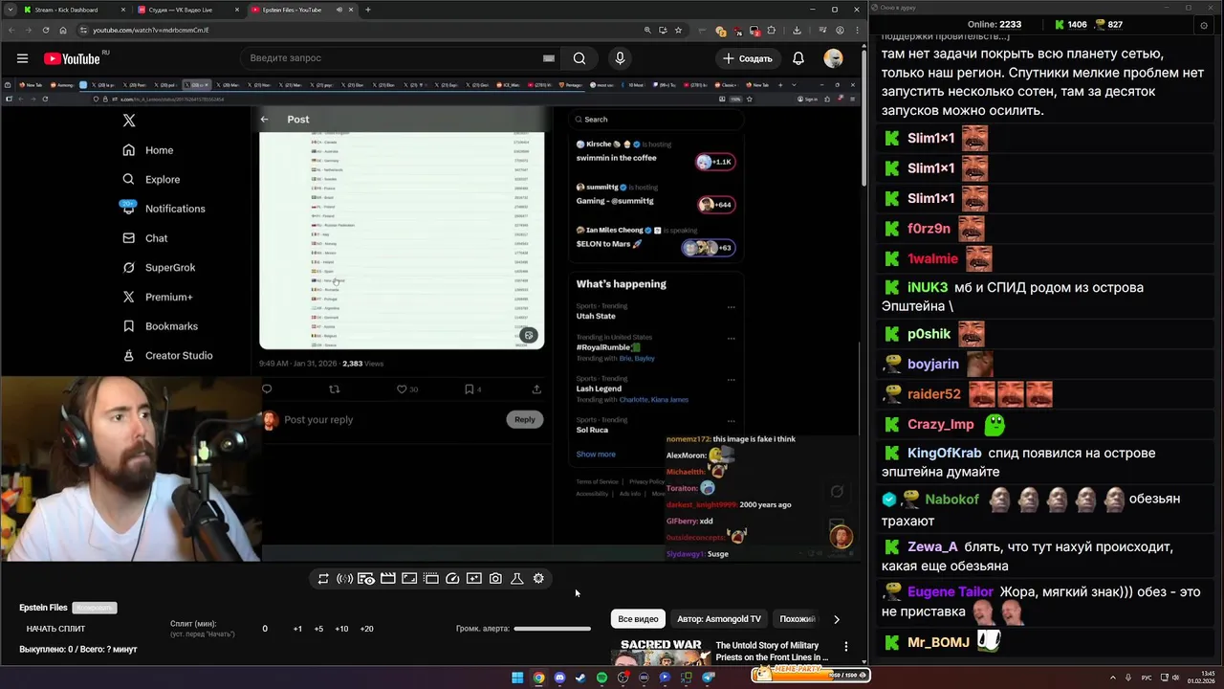Click the browser back arrow
Screen dimensions: 1224x689
pos(10,30)
